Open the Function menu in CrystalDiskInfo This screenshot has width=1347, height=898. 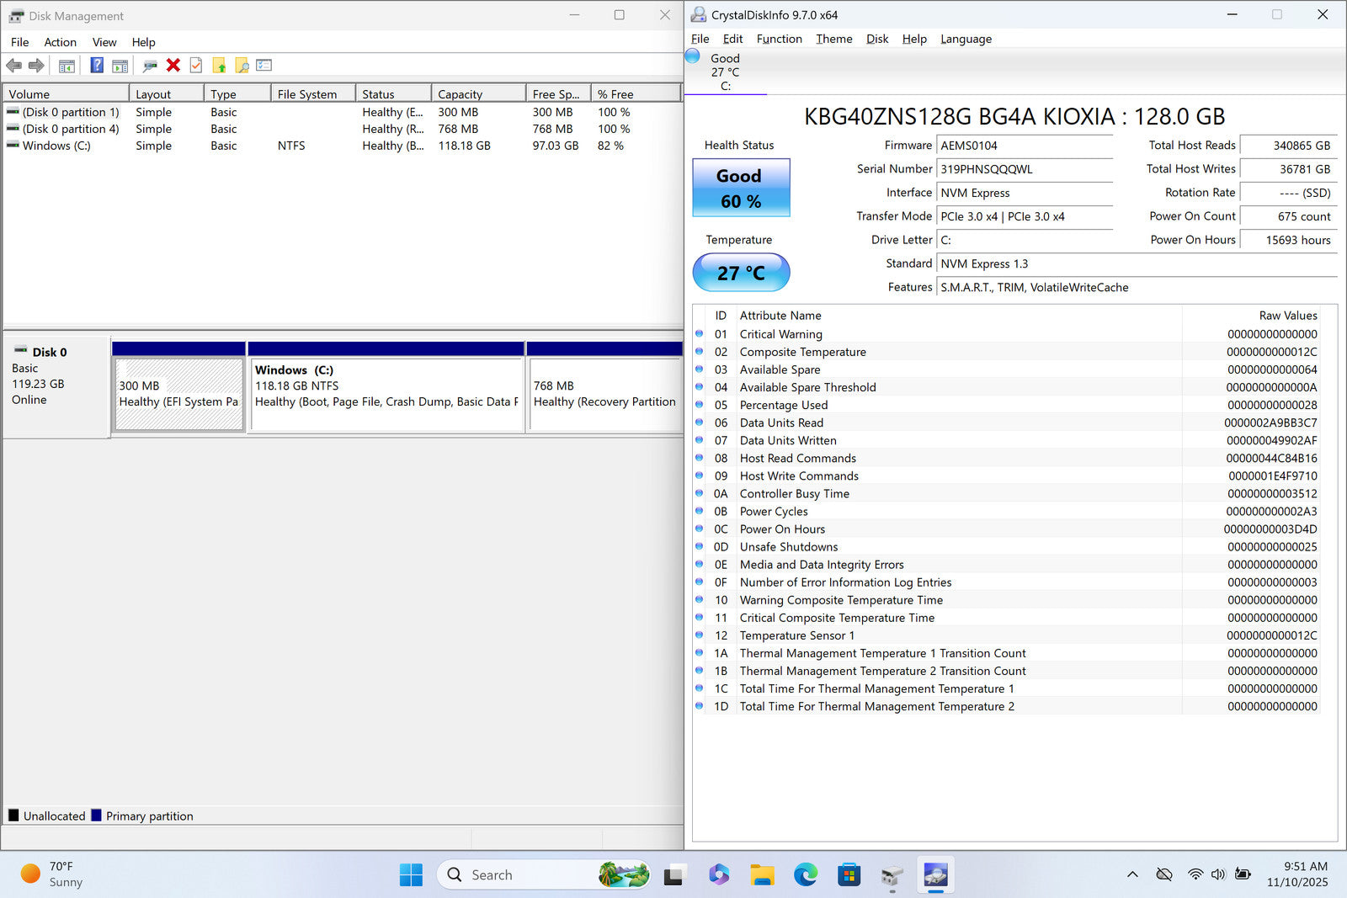point(779,39)
